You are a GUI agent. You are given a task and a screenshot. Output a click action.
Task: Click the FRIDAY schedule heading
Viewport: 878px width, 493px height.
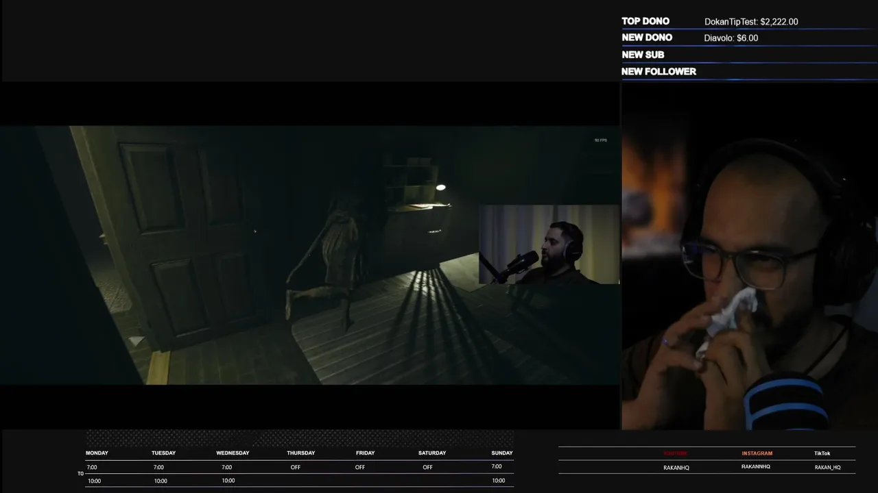point(365,453)
